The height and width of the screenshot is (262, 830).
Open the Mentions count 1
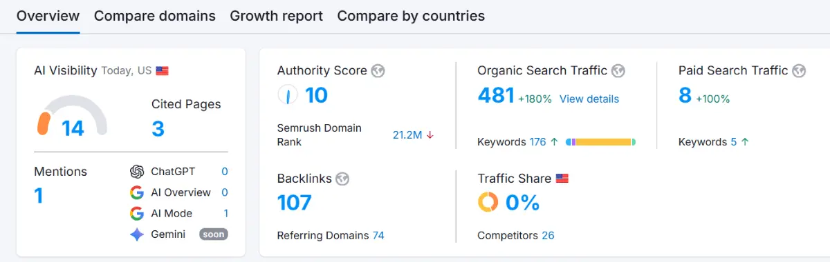tap(39, 196)
